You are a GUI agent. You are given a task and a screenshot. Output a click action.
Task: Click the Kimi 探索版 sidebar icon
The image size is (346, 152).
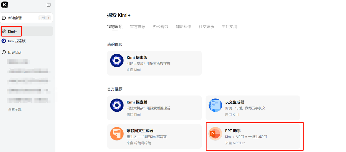pyautogui.click(x=4, y=41)
